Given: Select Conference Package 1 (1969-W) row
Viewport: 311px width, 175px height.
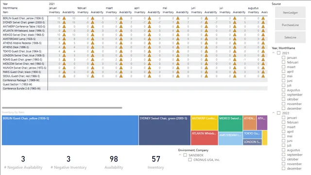Looking at the screenshot, I should tap(135, 80).
